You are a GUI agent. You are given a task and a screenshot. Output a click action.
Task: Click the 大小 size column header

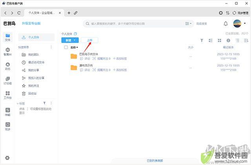click(x=191, y=47)
